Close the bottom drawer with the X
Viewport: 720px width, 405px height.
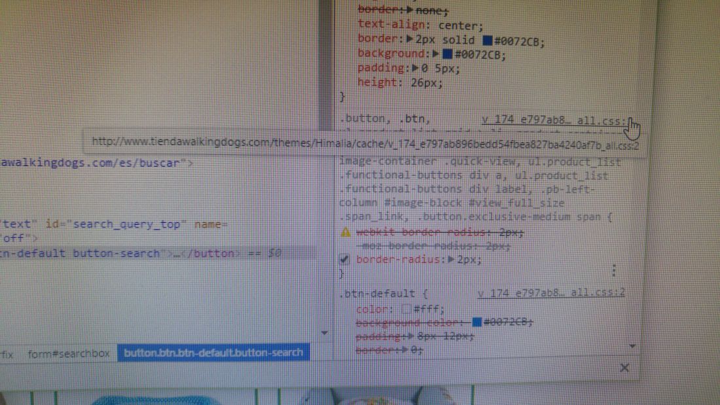coord(624,367)
